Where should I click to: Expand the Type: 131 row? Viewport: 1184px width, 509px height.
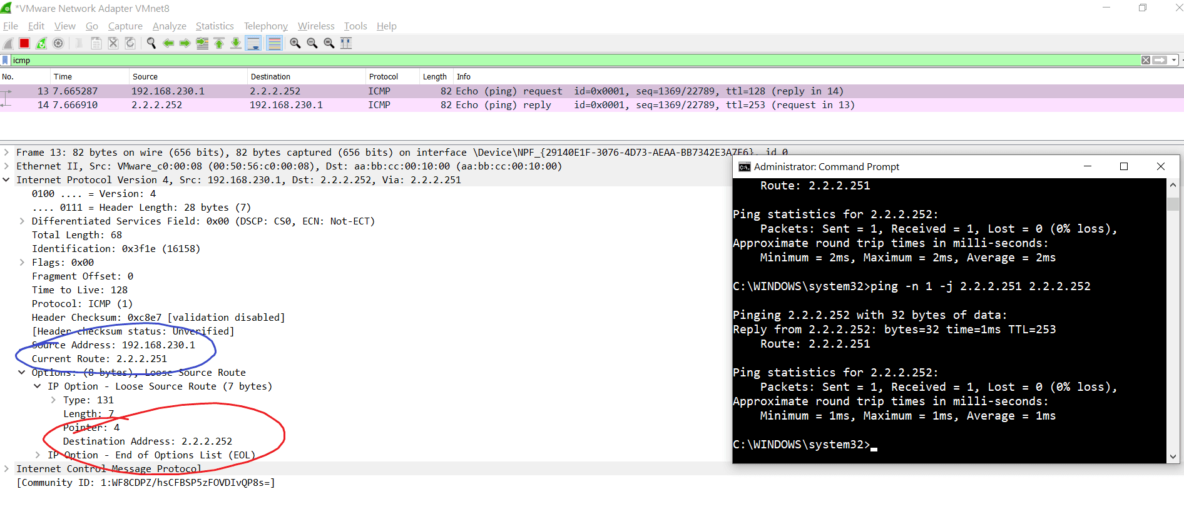point(53,400)
